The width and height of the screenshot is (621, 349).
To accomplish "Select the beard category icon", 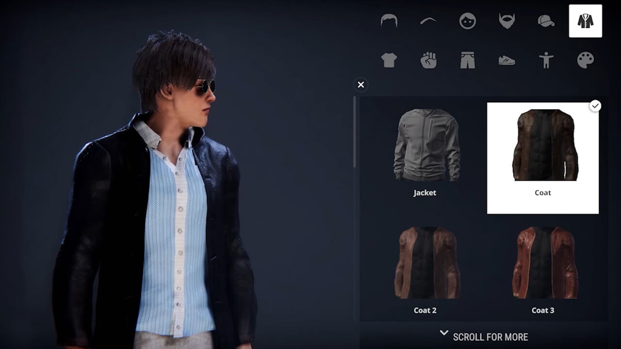I will coord(507,21).
